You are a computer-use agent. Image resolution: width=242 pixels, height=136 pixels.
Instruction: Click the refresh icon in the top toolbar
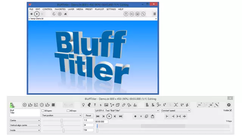[x=54, y=14]
